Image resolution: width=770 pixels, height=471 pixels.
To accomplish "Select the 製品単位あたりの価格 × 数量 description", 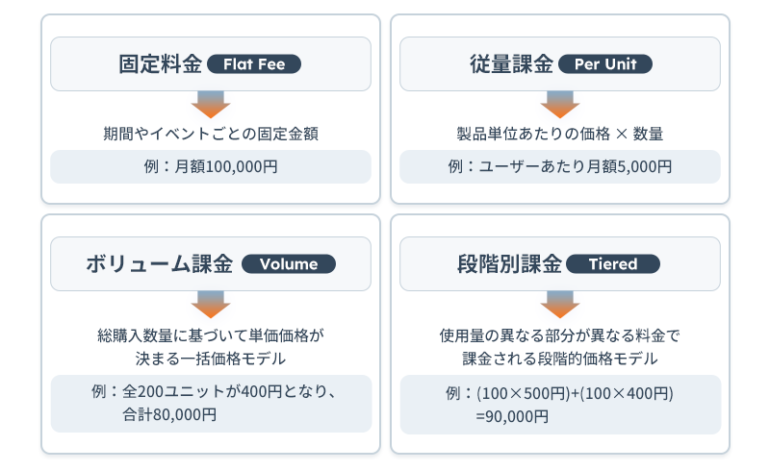I will coord(559,135).
